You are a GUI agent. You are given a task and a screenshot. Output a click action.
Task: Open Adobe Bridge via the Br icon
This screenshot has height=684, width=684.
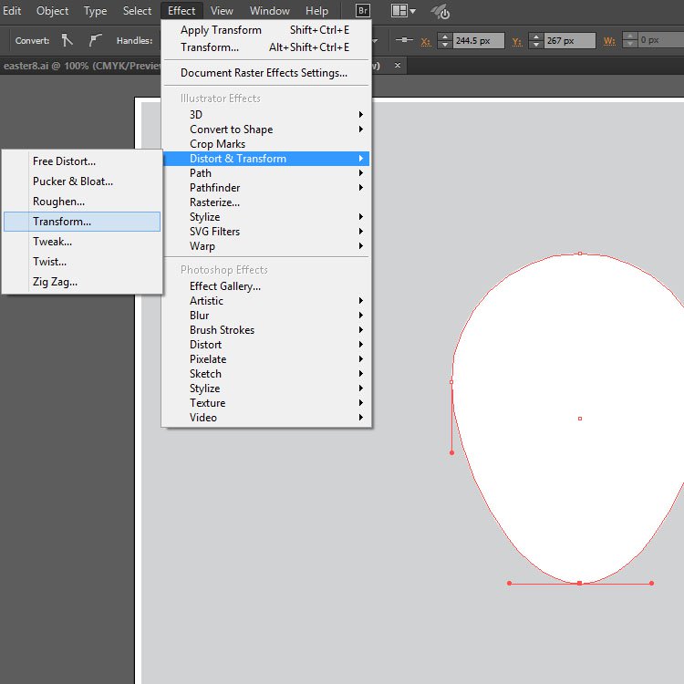click(x=362, y=11)
